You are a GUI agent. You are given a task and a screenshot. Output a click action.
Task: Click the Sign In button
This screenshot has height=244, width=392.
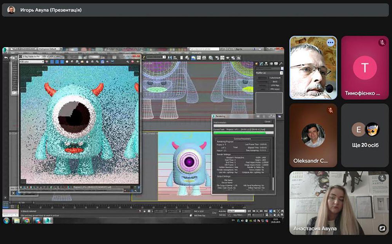(239, 49)
